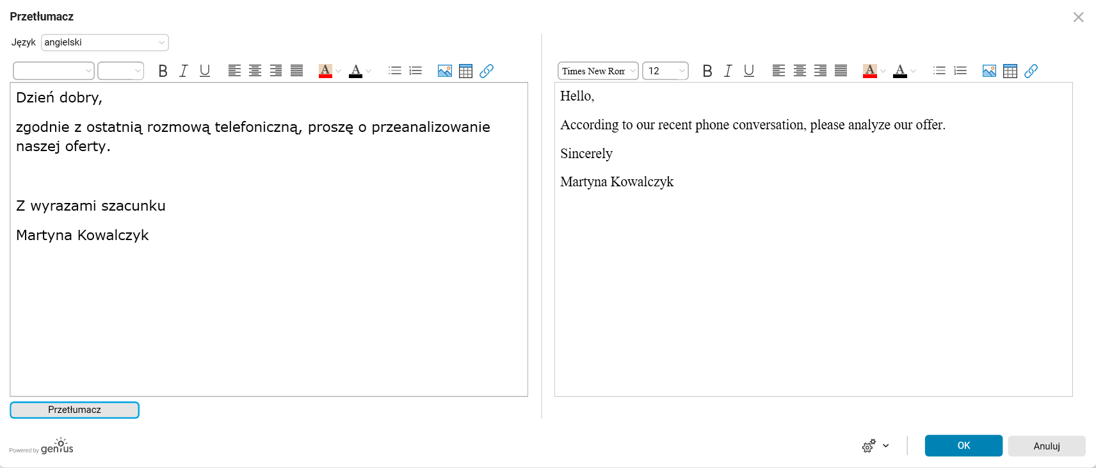This screenshot has height=468, width=1096.
Task: Open source editor font size dropdown
Action: (x=120, y=71)
